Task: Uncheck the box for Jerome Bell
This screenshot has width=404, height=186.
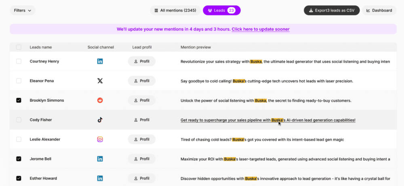Action: click(19, 159)
